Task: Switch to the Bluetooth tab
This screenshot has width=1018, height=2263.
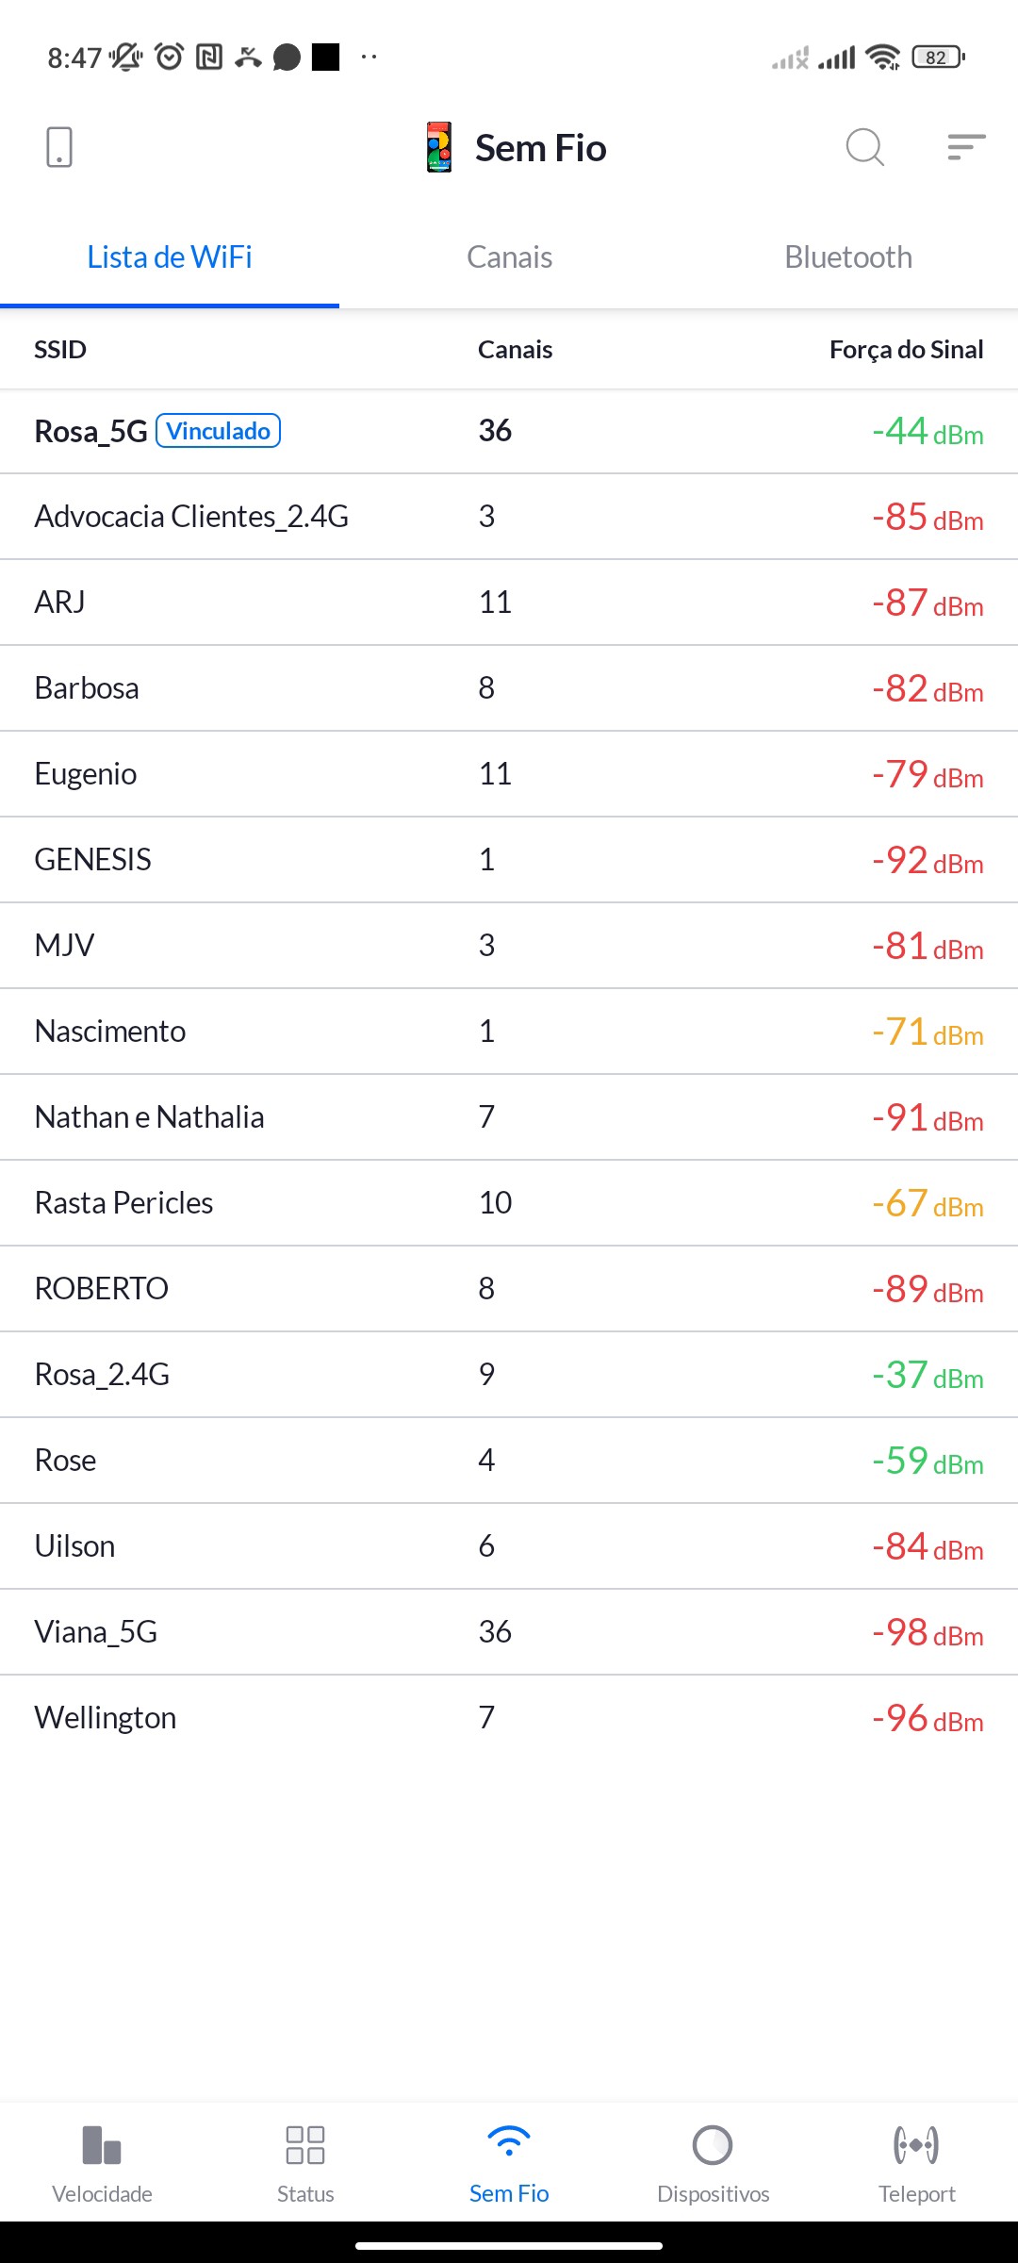Action: pyautogui.click(x=848, y=257)
